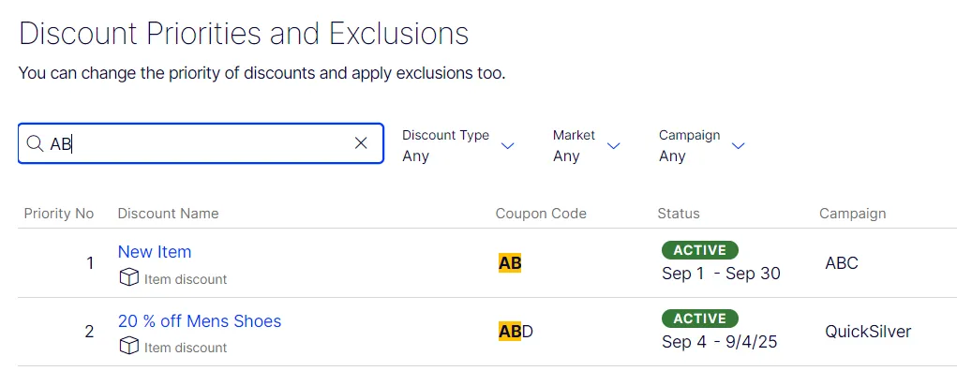Click the ABC campaign cell
This screenshot has height=371, width=957.
pyautogui.click(x=842, y=263)
